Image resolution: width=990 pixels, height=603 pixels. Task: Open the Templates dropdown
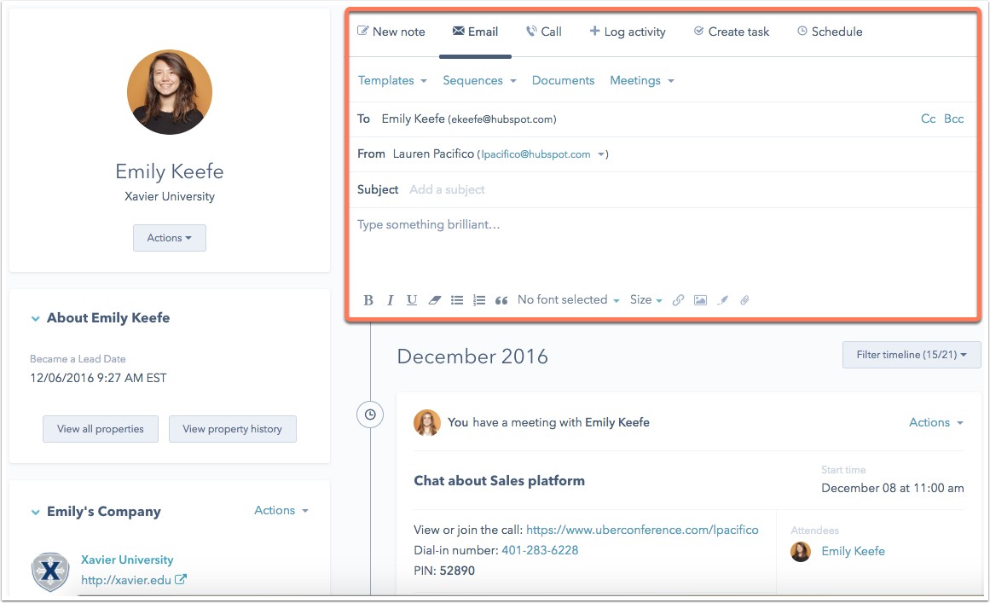pos(393,81)
